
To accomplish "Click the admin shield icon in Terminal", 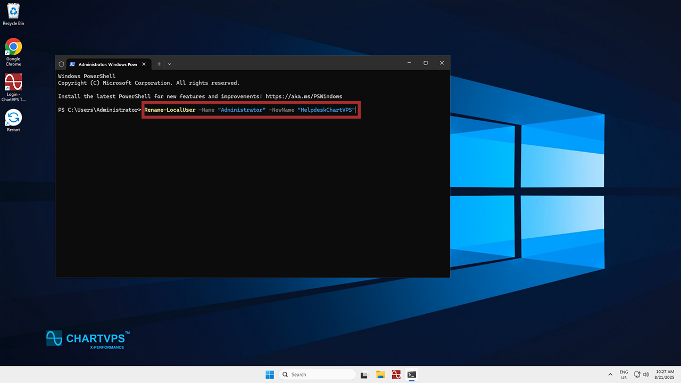I will [x=61, y=64].
